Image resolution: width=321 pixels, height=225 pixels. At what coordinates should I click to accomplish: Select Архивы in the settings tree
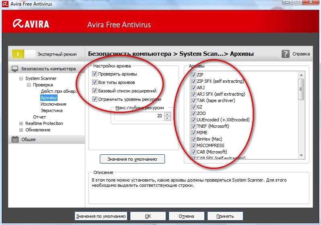click(49, 98)
